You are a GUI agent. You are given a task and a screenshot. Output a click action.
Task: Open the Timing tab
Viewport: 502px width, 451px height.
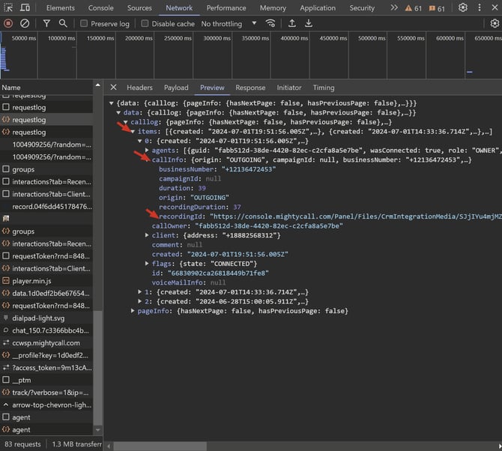[324, 88]
